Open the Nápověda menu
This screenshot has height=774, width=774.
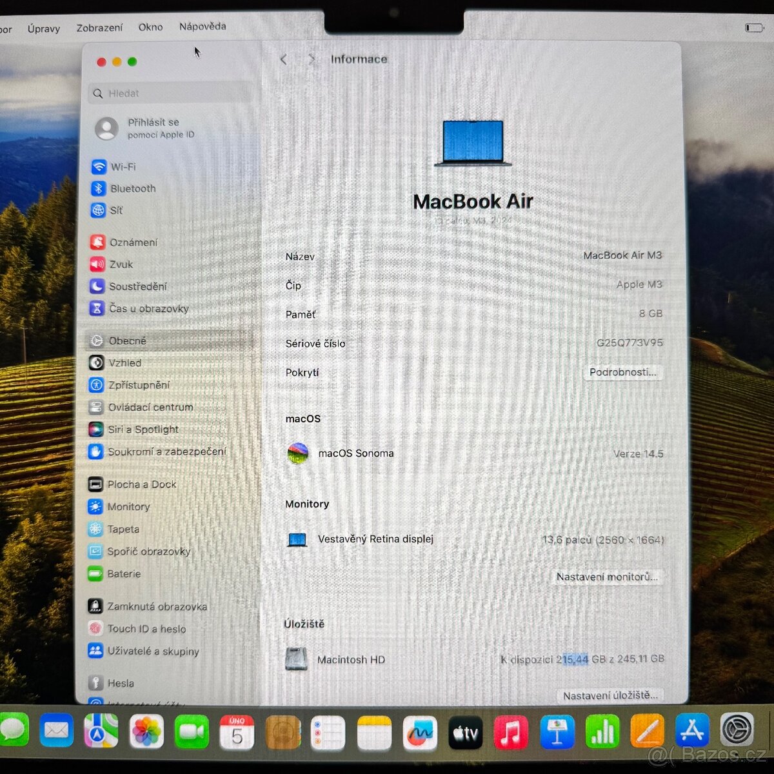pos(202,27)
